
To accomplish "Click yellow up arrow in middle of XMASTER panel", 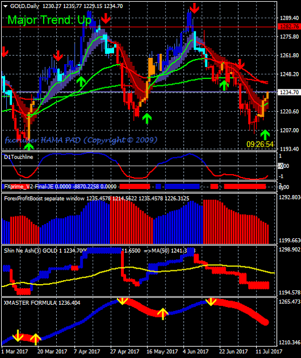I will pyautogui.click(x=162, y=314).
